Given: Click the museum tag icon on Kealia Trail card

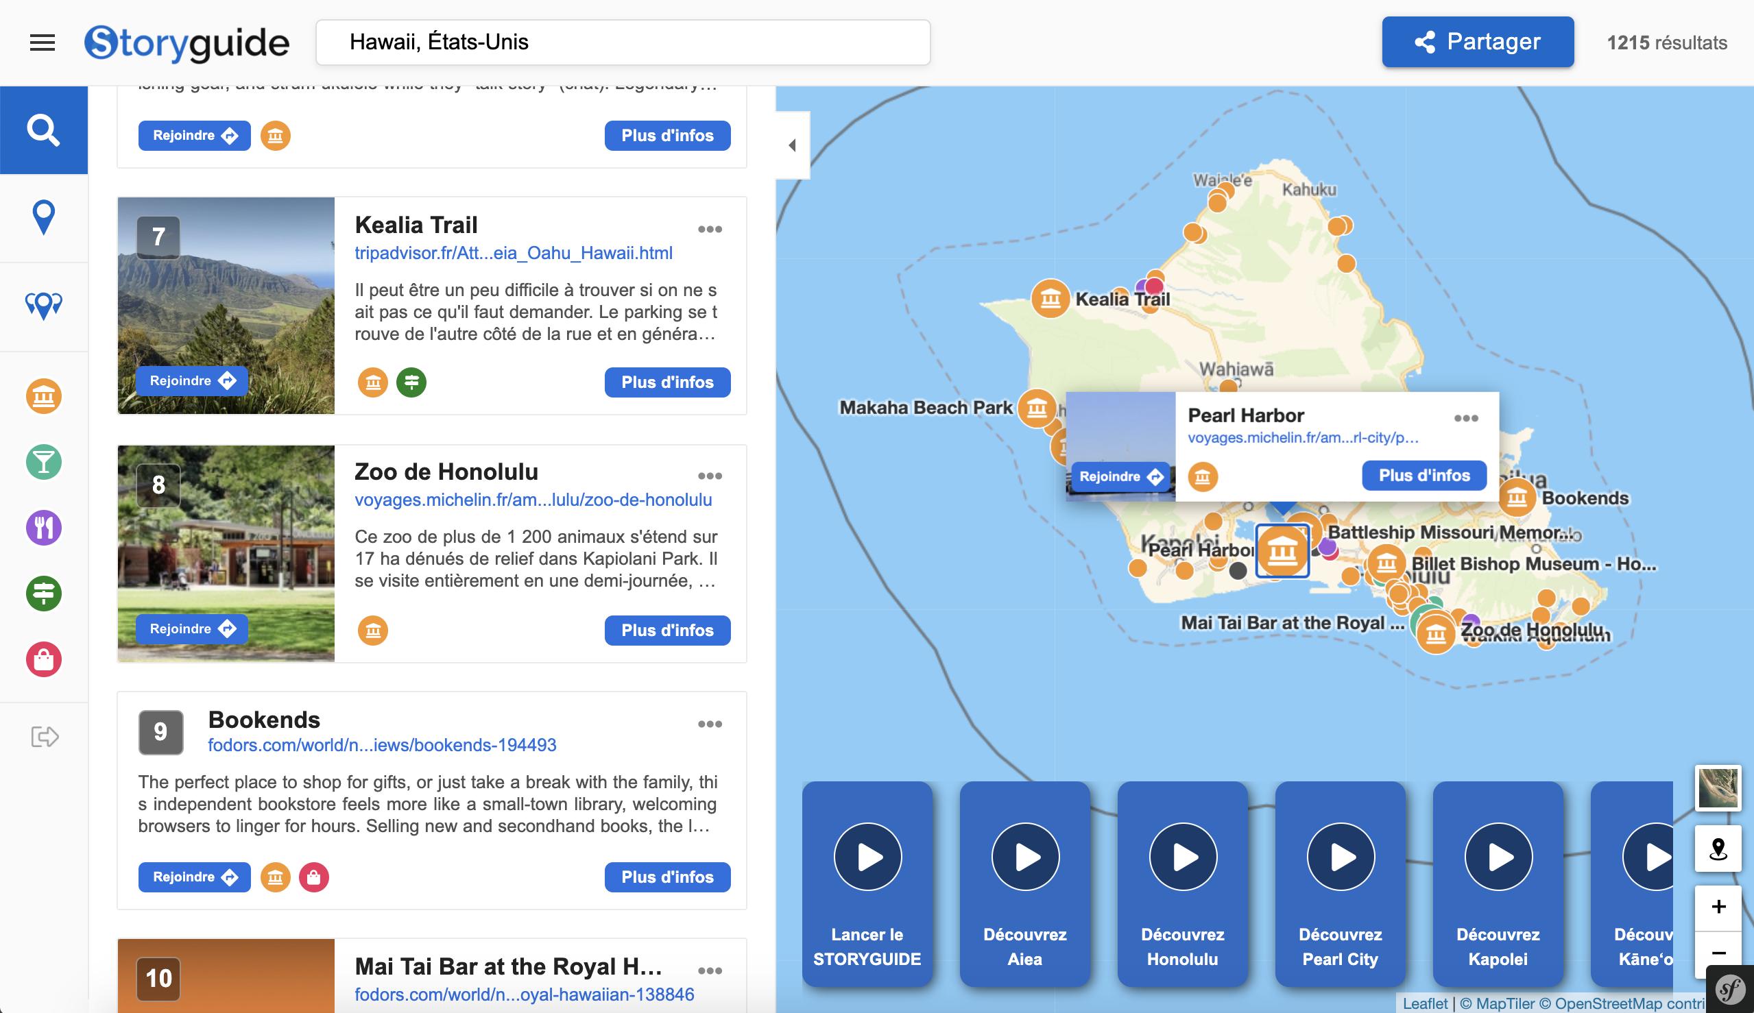Looking at the screenshot, I should pos(373,382).
